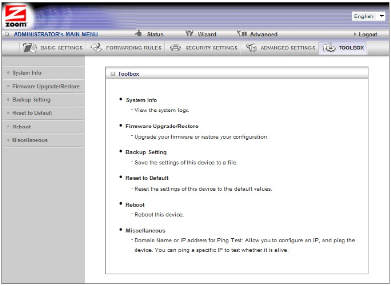Open Reboot in the sidebar

21,127
